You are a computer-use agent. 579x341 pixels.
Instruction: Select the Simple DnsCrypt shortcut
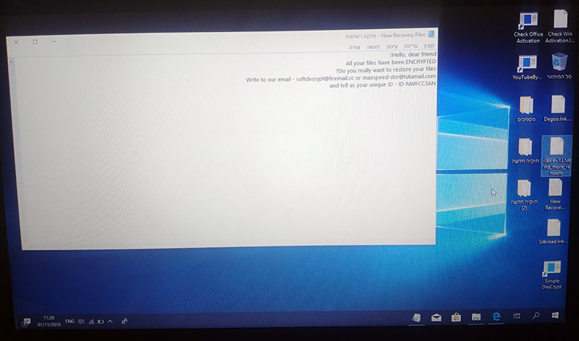(x=552, y=275)
